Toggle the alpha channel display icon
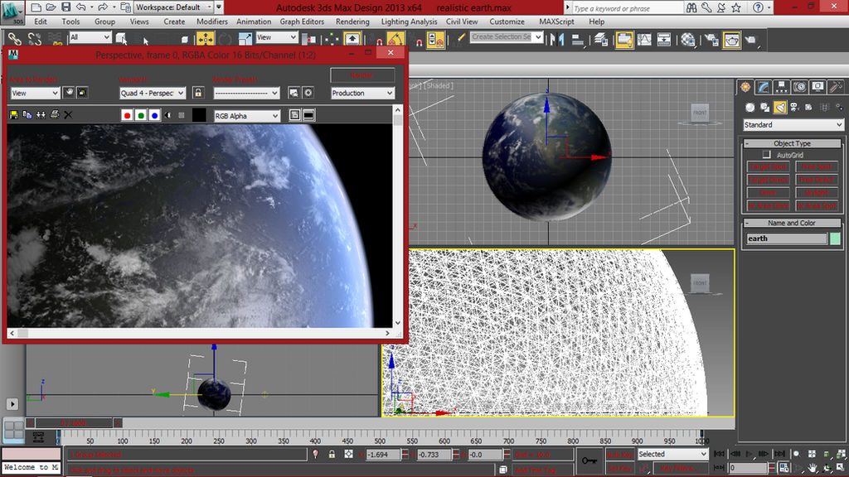Viewport: 849px width, 477px height. (x=167, y=115)
